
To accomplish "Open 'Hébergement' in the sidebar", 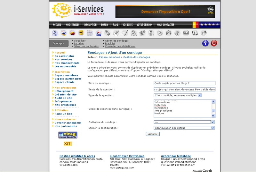I will [64, 91].
